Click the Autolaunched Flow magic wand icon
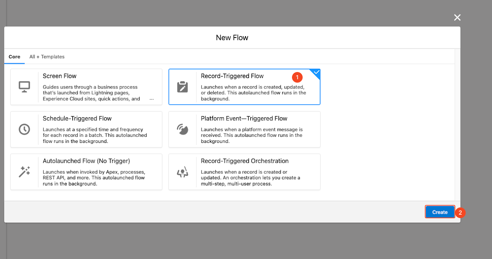The height and width of the screenshot is (259, 492). pos(24,172)
